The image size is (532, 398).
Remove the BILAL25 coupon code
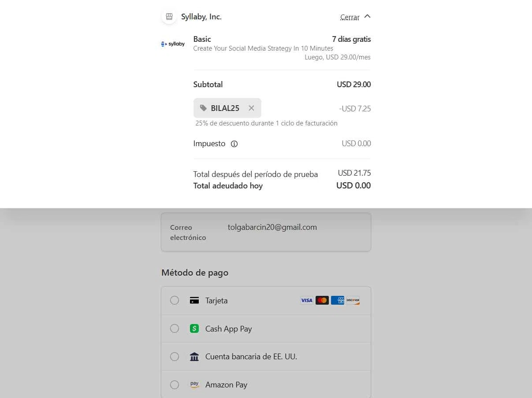click(251, 108)
